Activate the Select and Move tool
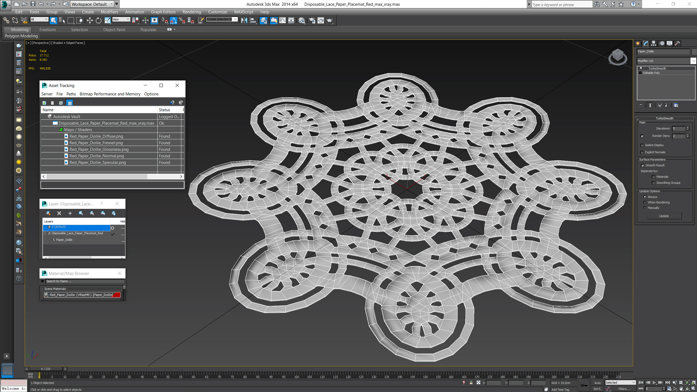 (x=90, y=21)
